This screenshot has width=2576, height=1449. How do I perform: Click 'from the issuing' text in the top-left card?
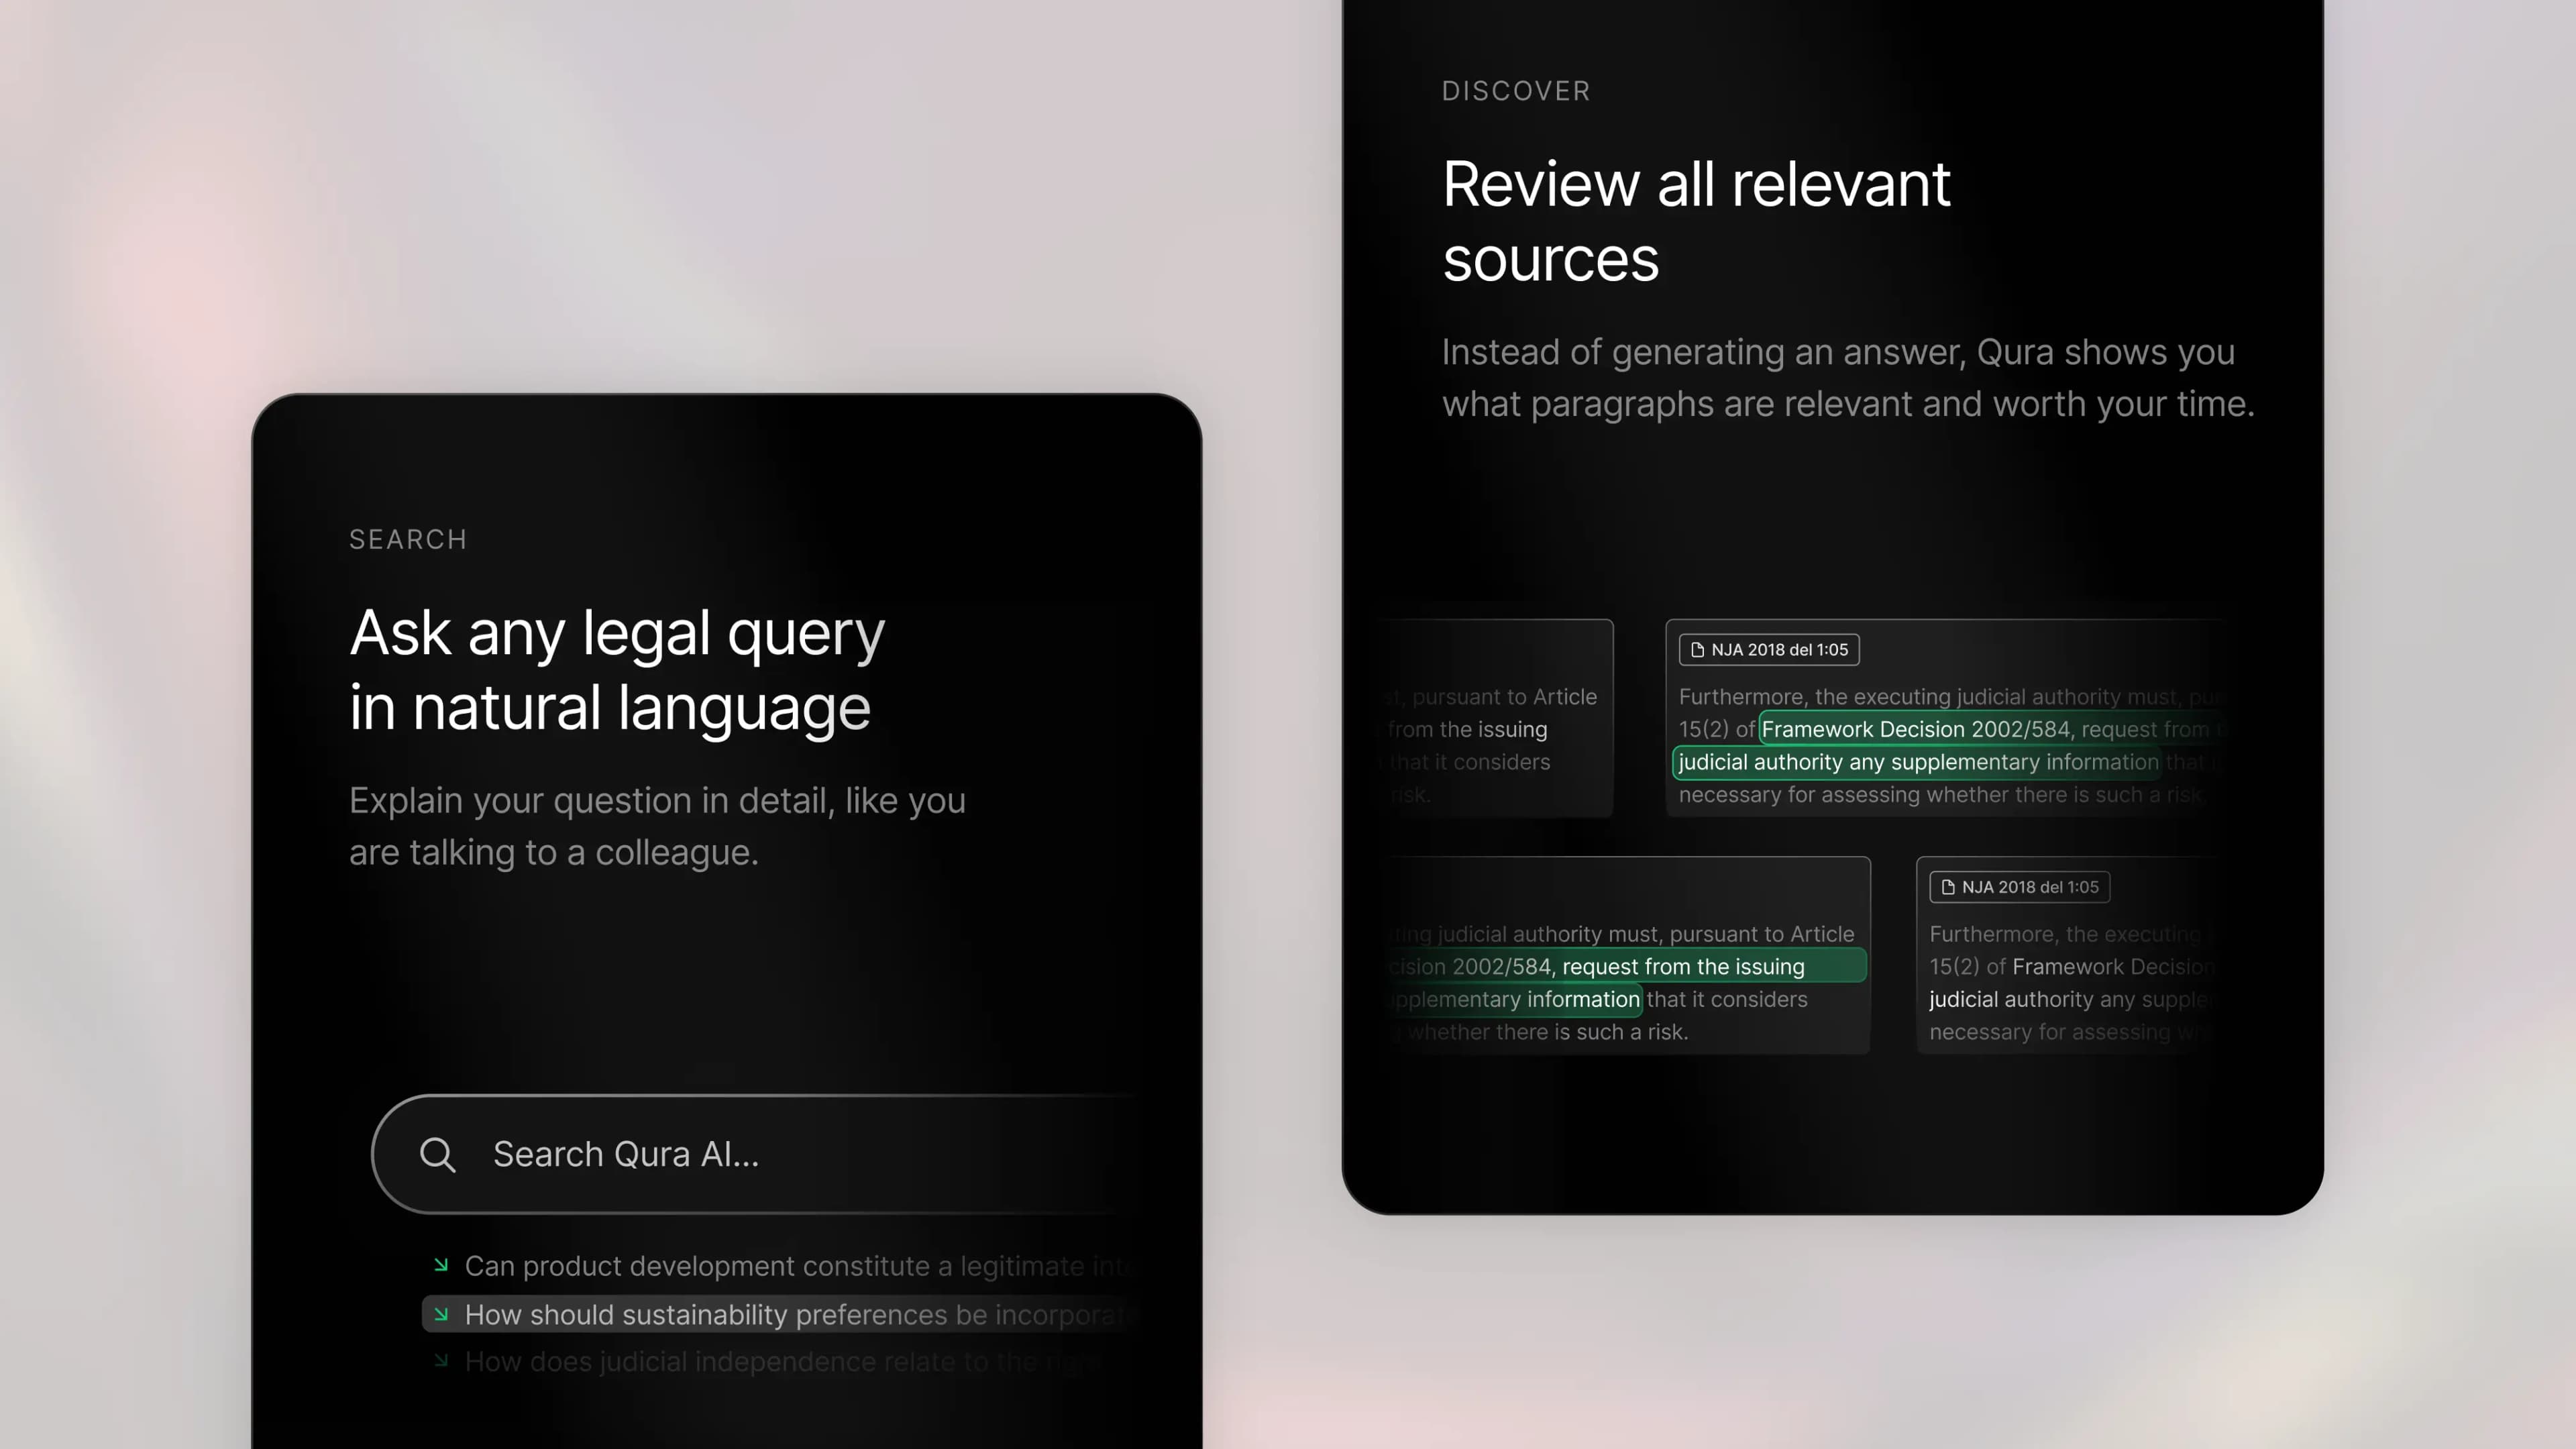click(1467, 729)
